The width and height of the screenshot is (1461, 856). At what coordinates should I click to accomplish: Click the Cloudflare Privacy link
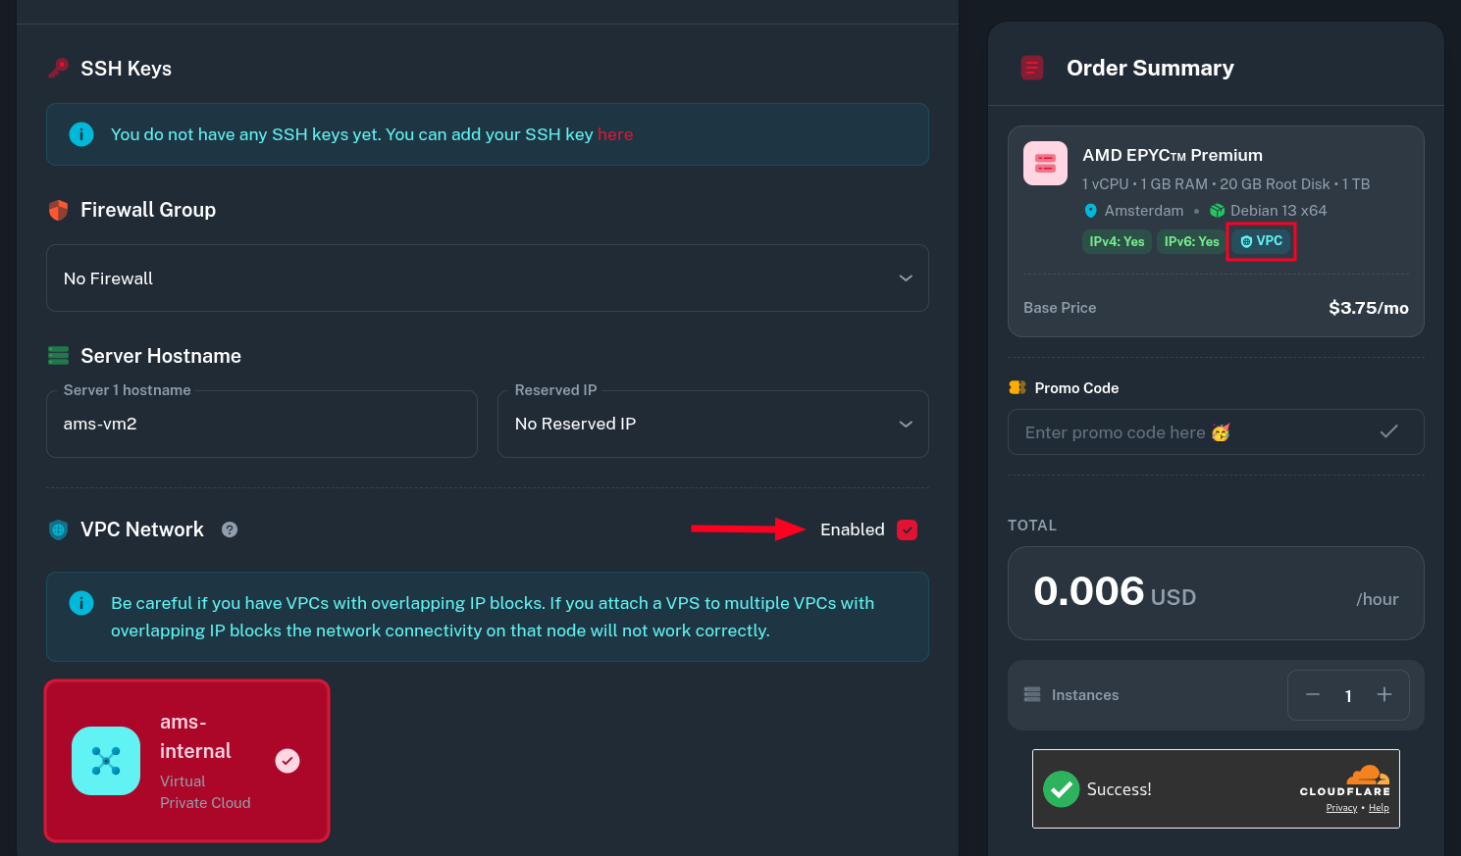(1341, 808)
